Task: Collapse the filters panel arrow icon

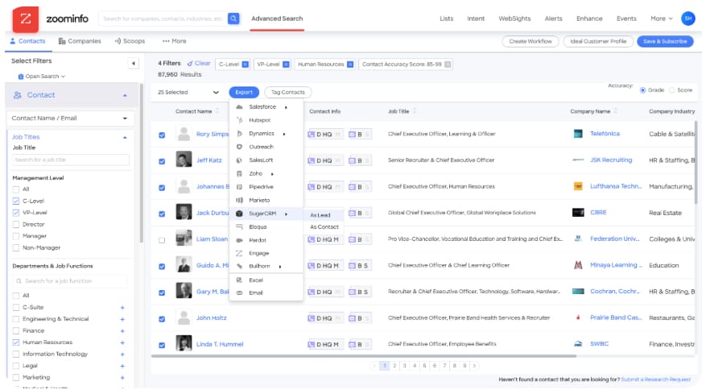Action: pos(134,63)
